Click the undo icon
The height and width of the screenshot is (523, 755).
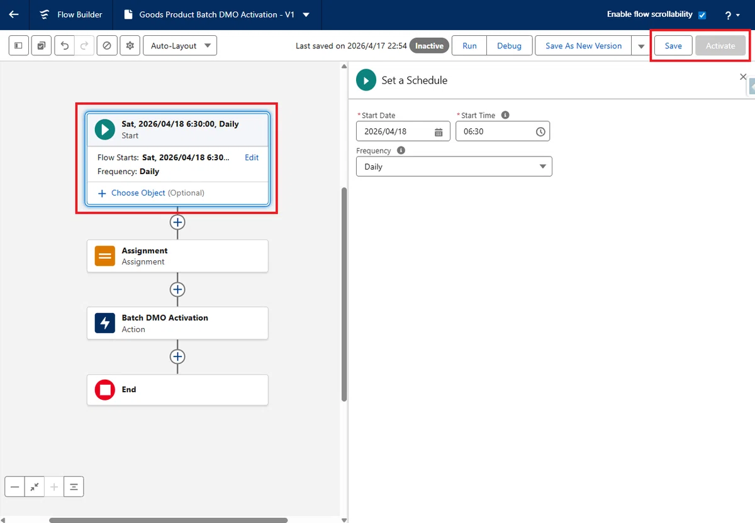(65, 46)
